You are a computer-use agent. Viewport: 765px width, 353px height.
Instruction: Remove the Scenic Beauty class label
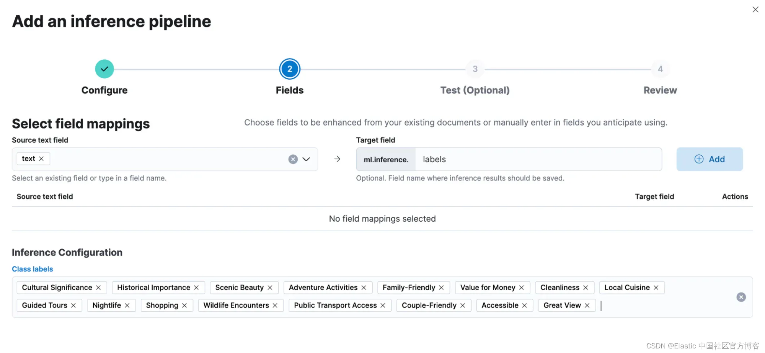pos(270,288)
